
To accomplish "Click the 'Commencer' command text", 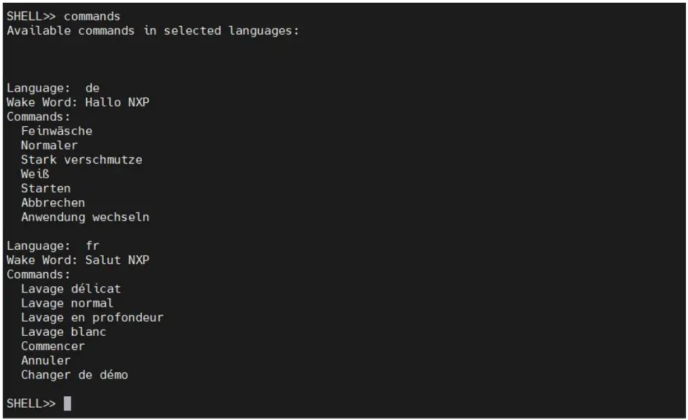I will (x=53, y=346).
